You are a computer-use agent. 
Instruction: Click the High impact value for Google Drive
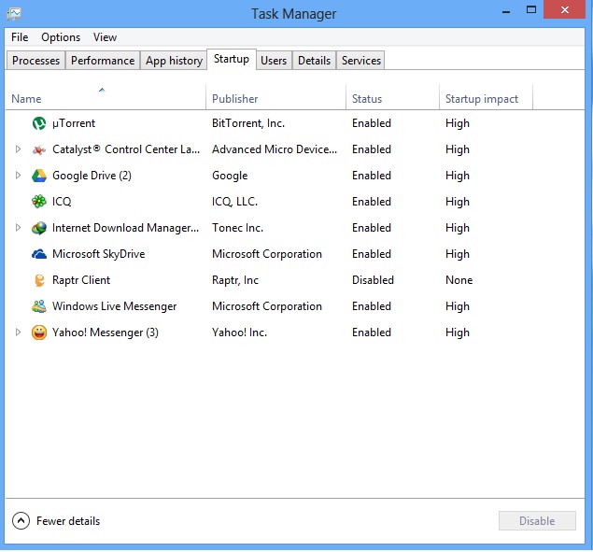click(x=458, y=176)
